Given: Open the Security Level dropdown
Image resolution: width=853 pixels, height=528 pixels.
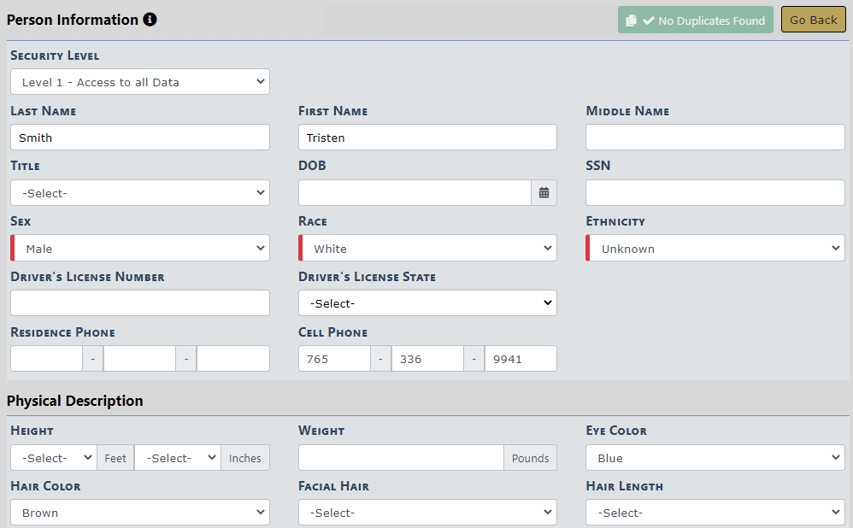Looking at the screenshot, I should click(140, 82).
